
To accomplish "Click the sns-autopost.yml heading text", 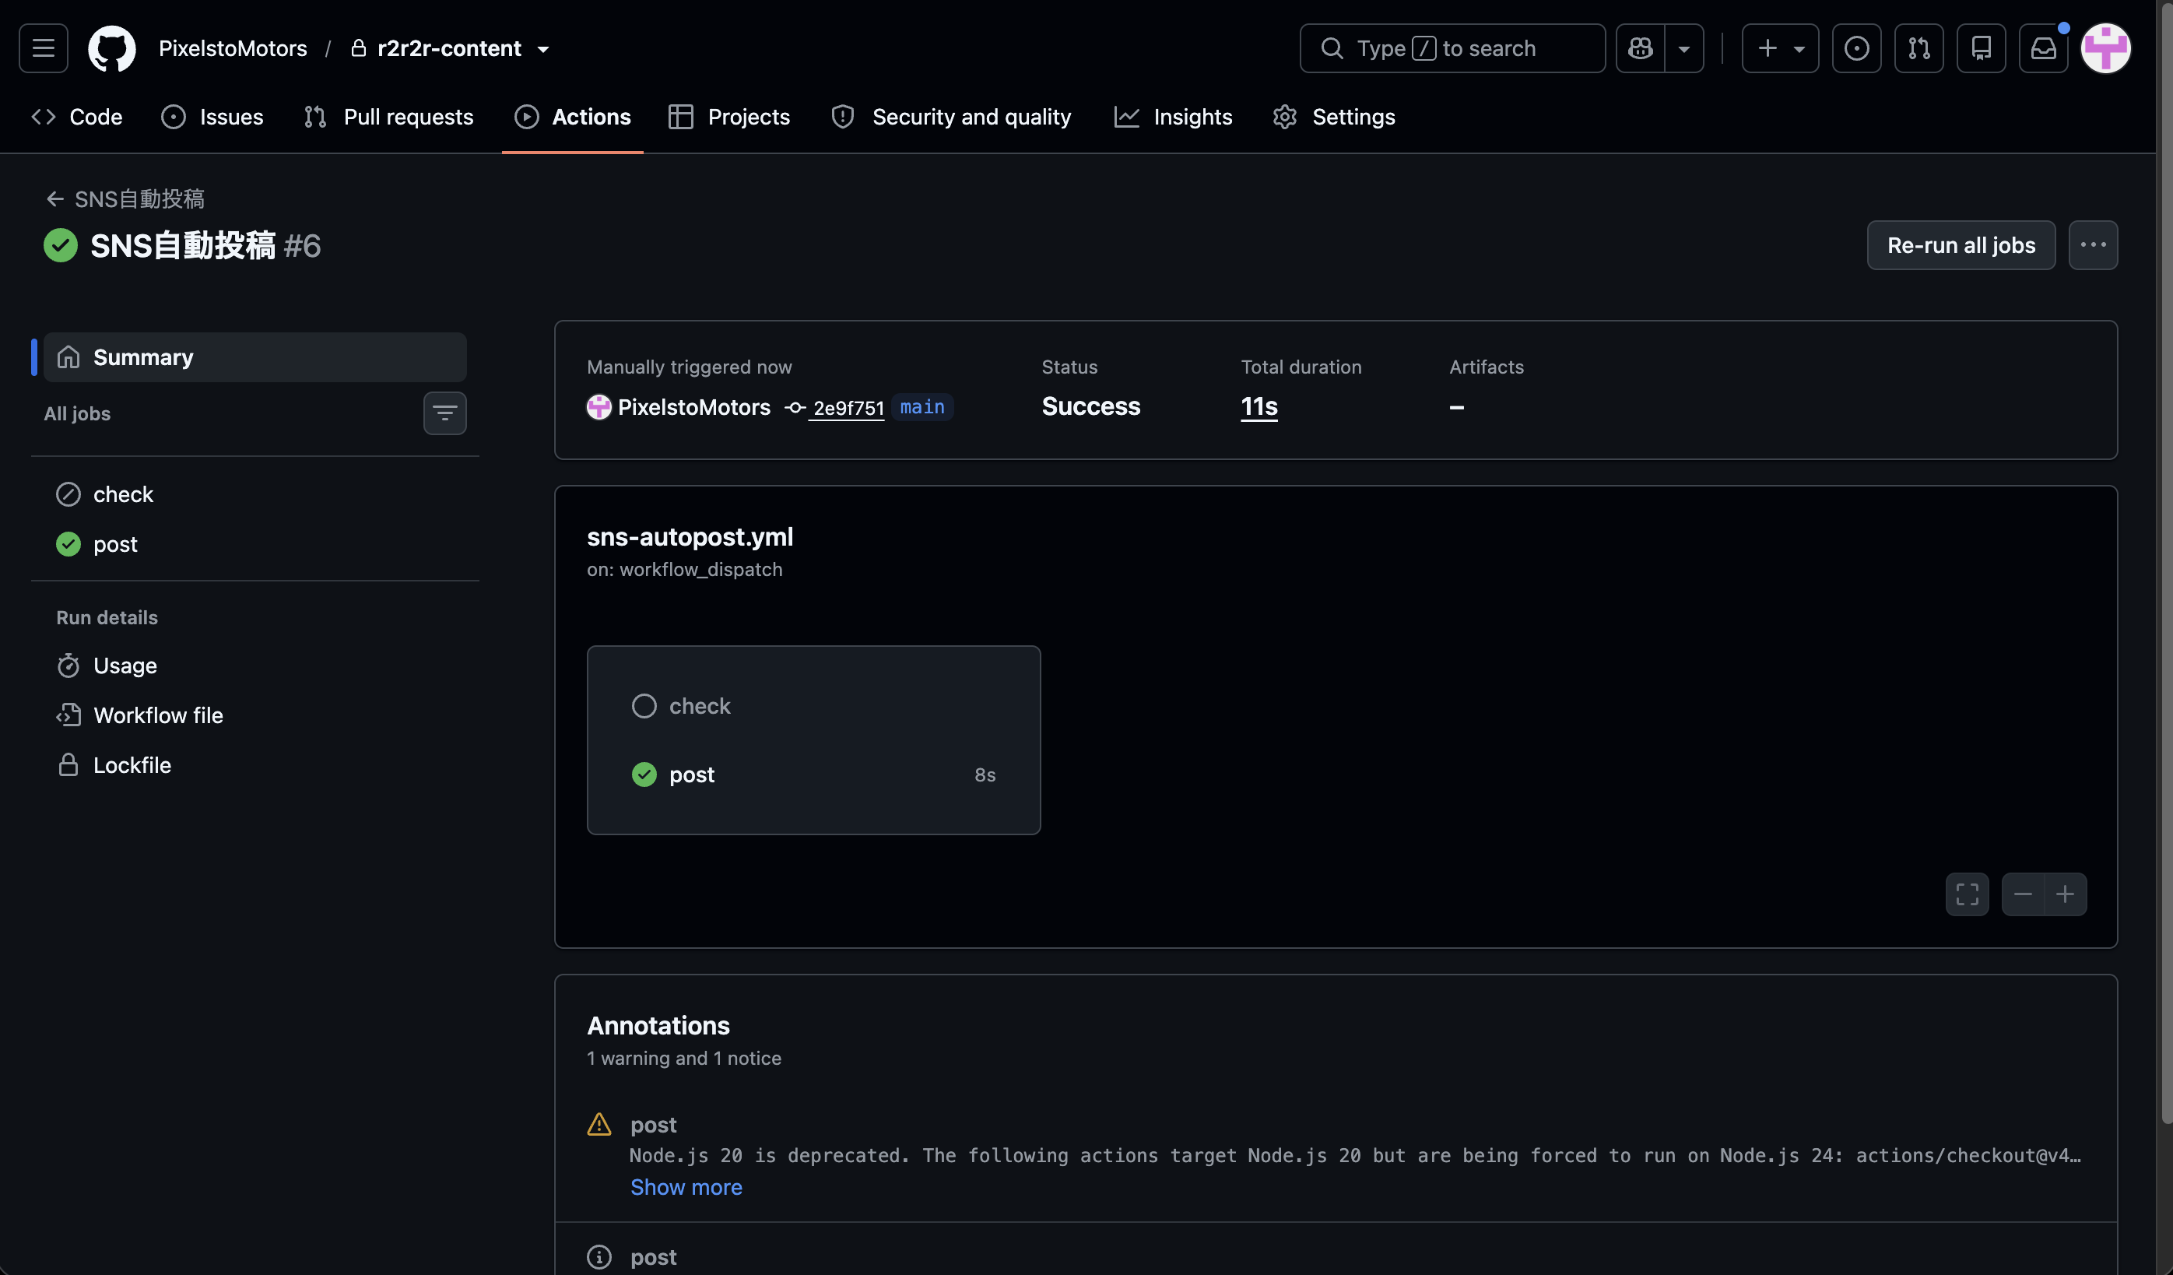I will click(x=690, y=536).
